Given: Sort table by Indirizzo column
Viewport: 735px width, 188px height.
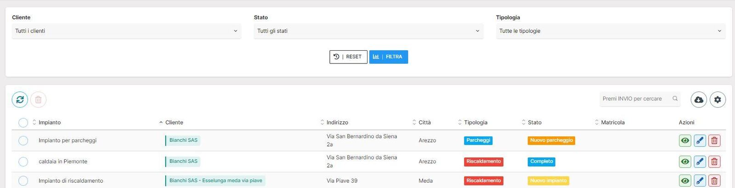Looking at the screenshot, I should click(337, 123).
